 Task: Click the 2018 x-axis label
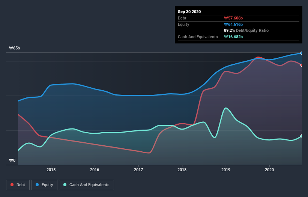click(x=182, y=170)
